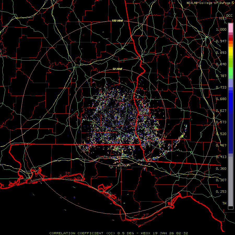235x235 pixels.
Task: Select the 0.627 scale value
Action: pyautogui.click(x=221, y=111)
